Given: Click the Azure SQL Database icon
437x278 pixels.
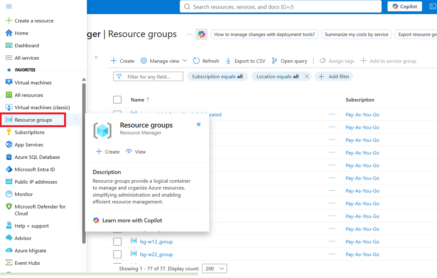Looking at the screenshot, I should [x=9, y=157].
